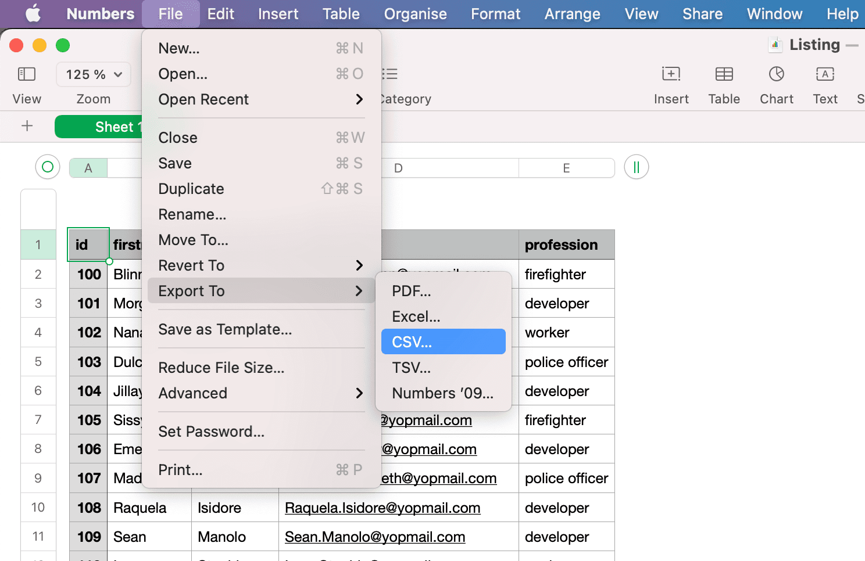This screenshot has height=561, width=865.
Task: Open the Apple menu
Action: (33, 13)
